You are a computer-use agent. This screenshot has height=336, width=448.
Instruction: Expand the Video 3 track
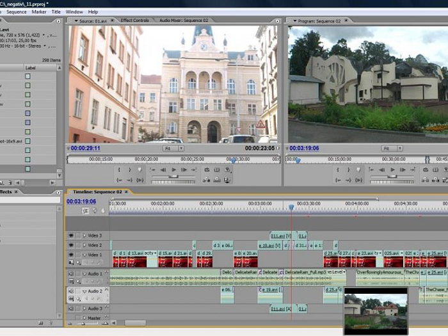tap(84, 236)
